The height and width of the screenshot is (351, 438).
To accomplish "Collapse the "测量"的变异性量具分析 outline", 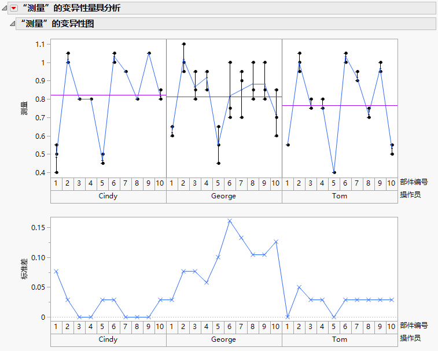I will 4,8.
